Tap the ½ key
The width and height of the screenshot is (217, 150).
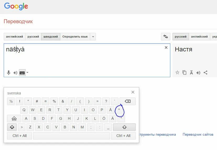11,101
